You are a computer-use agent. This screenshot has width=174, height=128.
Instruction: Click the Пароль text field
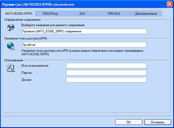coord(106,73)
